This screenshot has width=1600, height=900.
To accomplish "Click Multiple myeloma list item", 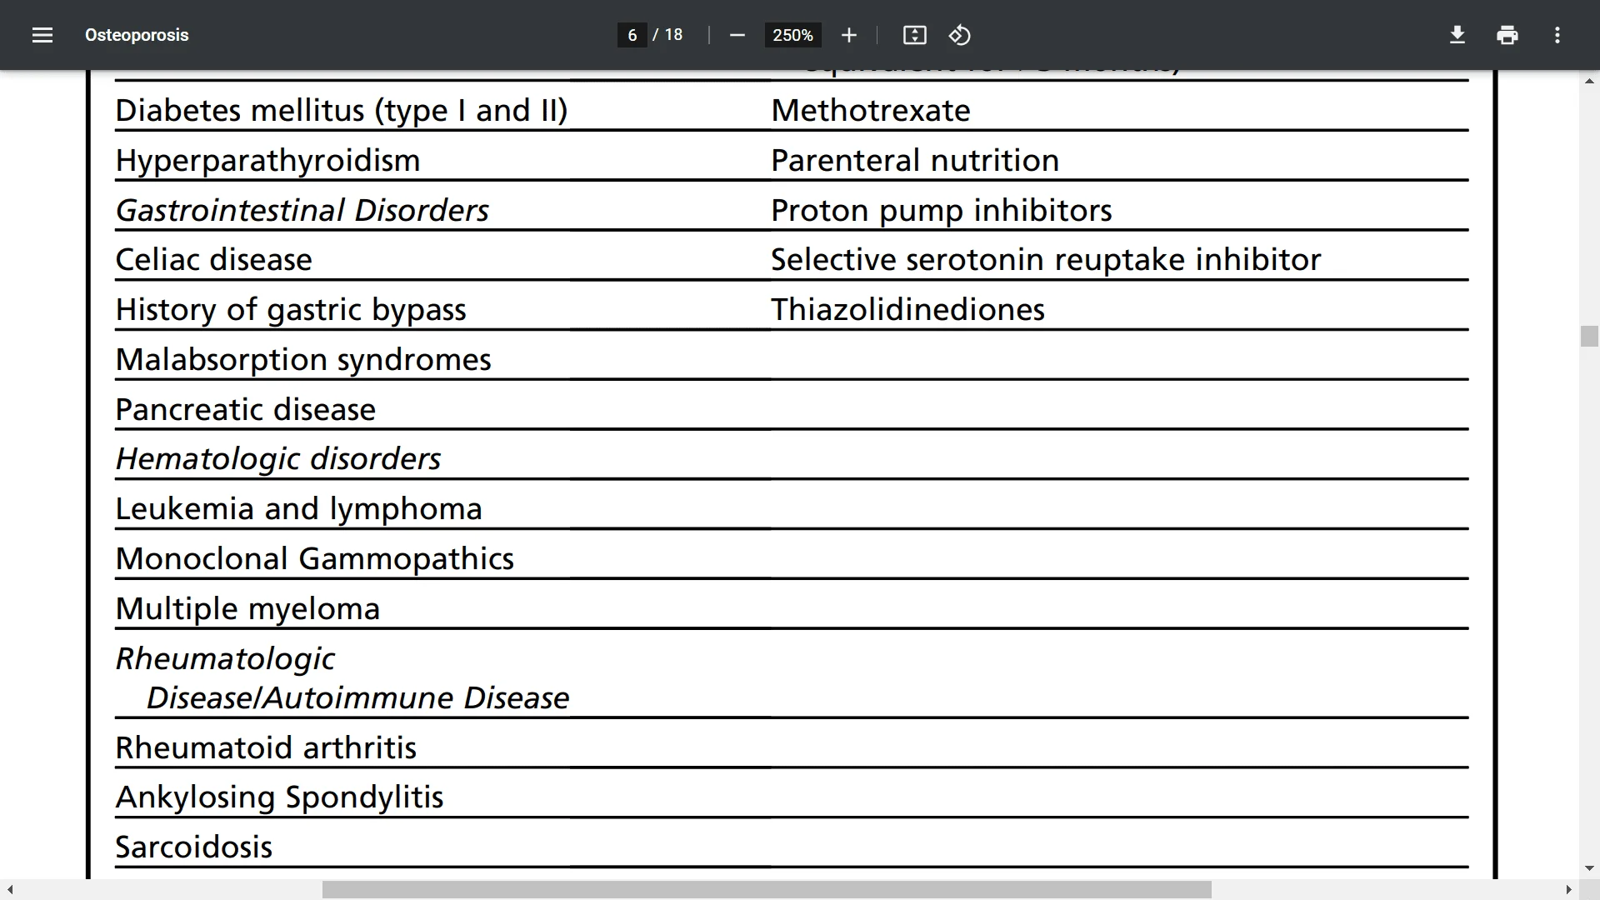I will coord(247,607).
